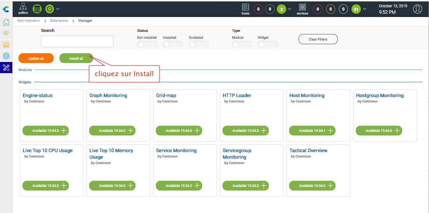Go to Extensions in the breadcrumb
The image size is (429, 213).
[59, 21]
